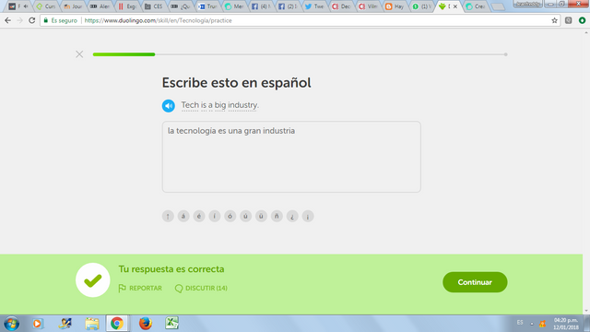590x332 pixels.
Task: Insert the ó accent character
Action: click(x=230, y=216)
